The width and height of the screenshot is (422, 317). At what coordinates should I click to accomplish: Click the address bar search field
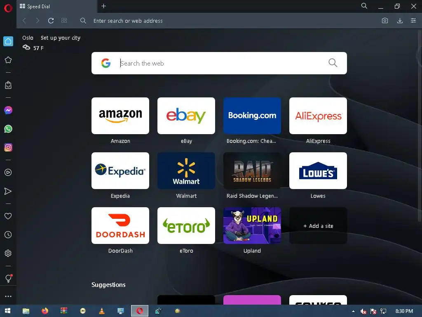(229, 21)
